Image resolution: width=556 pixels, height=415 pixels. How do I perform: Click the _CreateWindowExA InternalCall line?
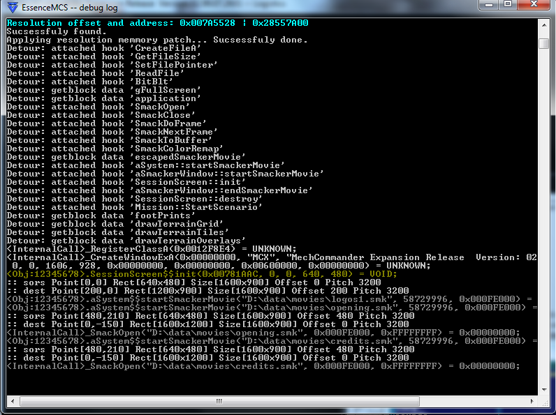click(272, 262)
